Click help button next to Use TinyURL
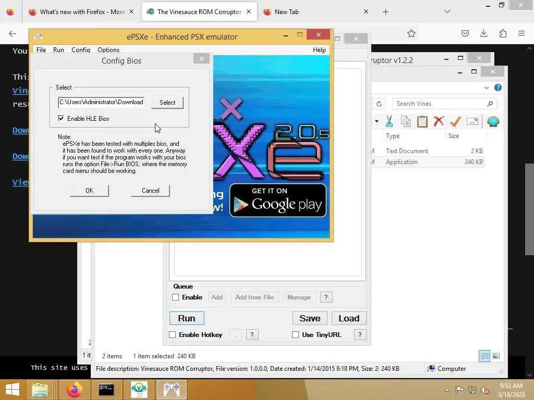Screen dimensions: 534x400 [x=360, y=335]
